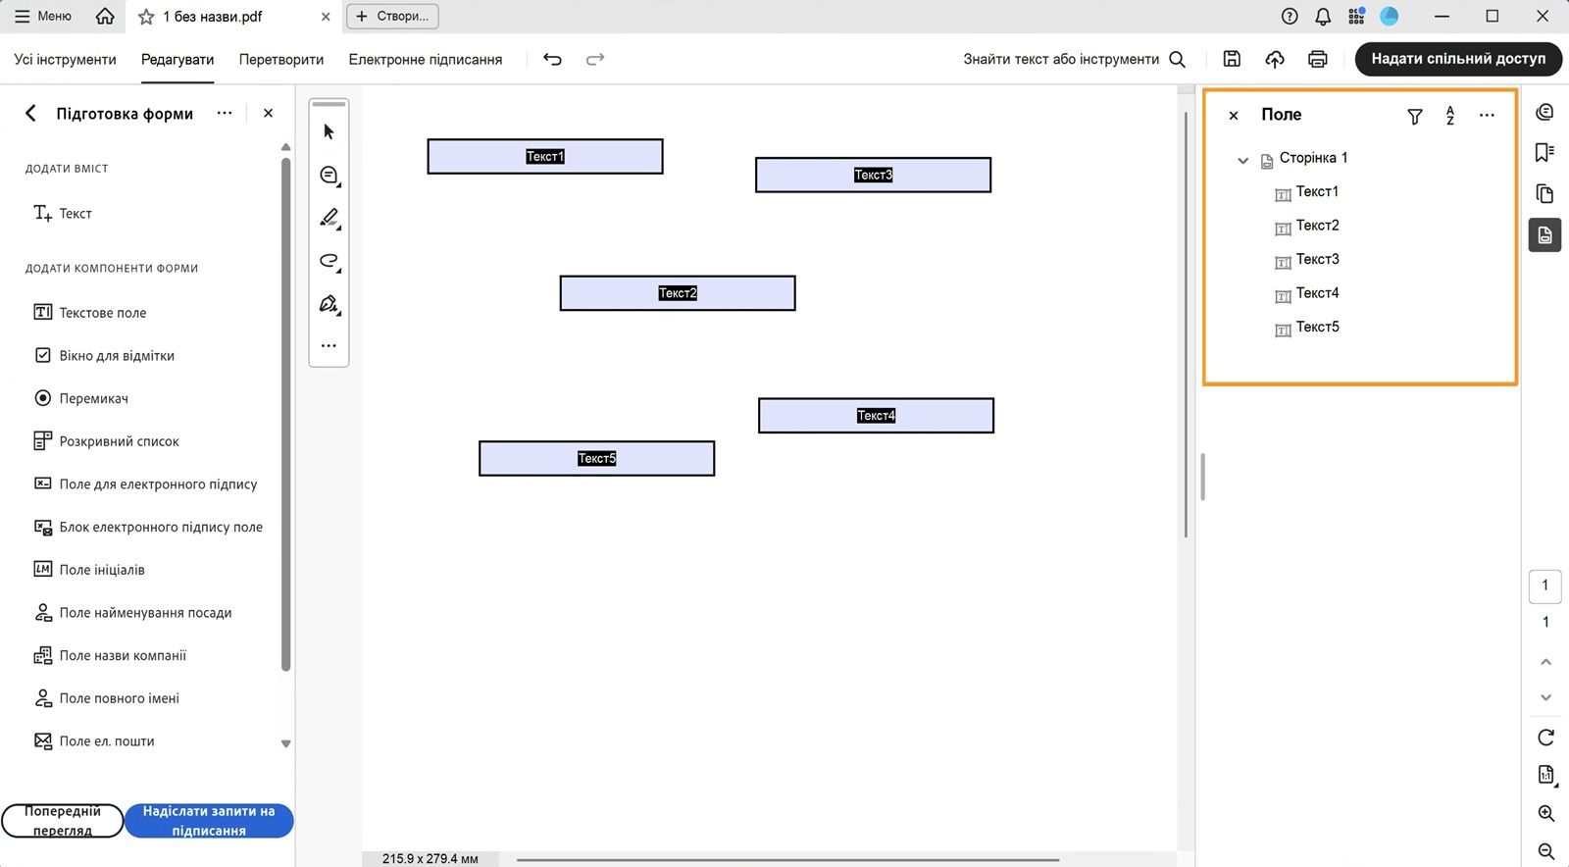Switch to Усі інструменти tab

pos(65,59)
